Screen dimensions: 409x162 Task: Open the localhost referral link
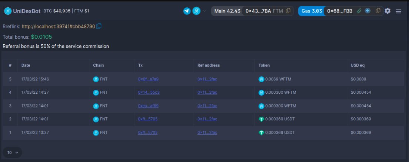[58, 27]
